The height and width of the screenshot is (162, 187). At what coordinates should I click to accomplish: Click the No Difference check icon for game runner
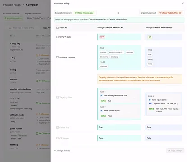pos(37,133)
